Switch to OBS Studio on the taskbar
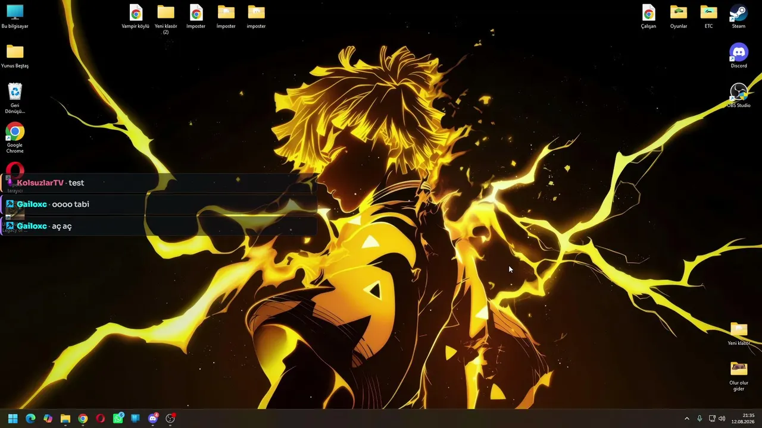Image resolution: width=762 pixels, height=428 pixels. (170, 418)
